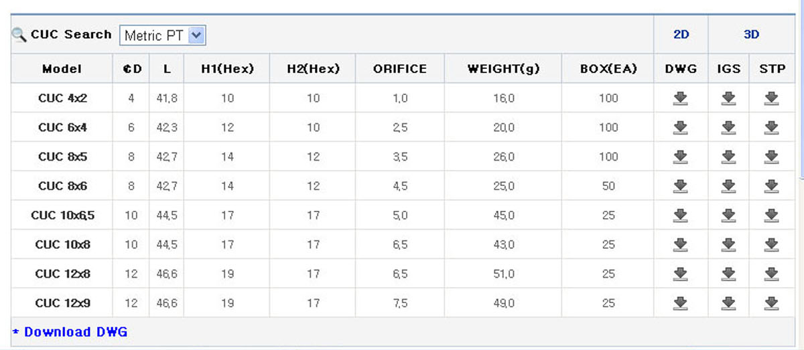Download the IGS file for CUC 4x2
This screenshot has height=350, width=804.
729,98
